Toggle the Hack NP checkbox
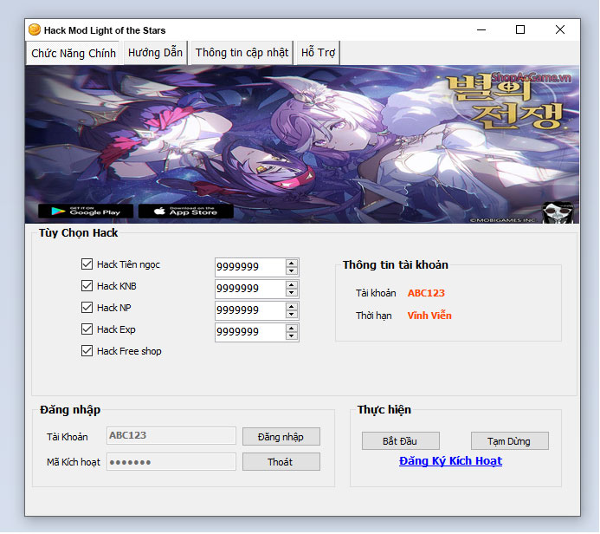This screenshot has height=534, width=600. (x=87, y=307)
